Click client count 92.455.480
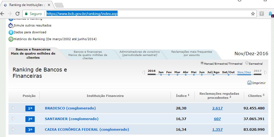Screen dimensions: 274x137 tap(254, 108)
